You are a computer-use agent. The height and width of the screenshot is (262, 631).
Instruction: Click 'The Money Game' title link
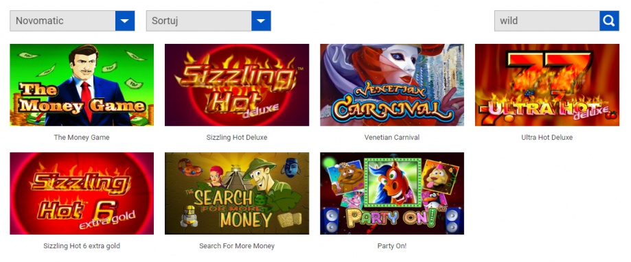click(x=82, y=137)
